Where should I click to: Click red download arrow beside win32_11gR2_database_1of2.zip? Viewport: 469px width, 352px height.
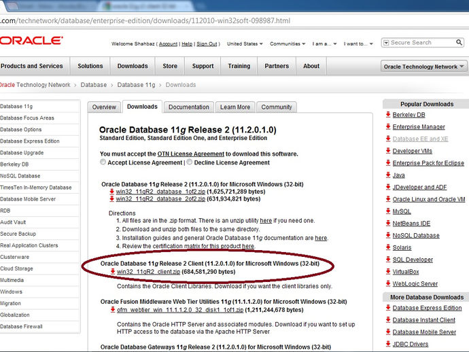click(x=112, y=192)
